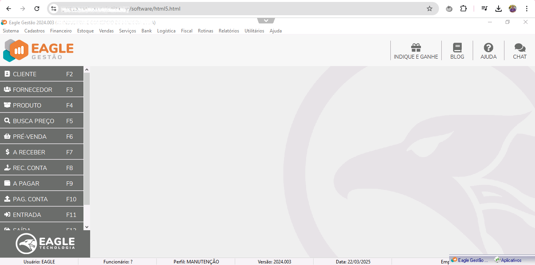Open the Aplicativos taskbar item

click(508, 260)
